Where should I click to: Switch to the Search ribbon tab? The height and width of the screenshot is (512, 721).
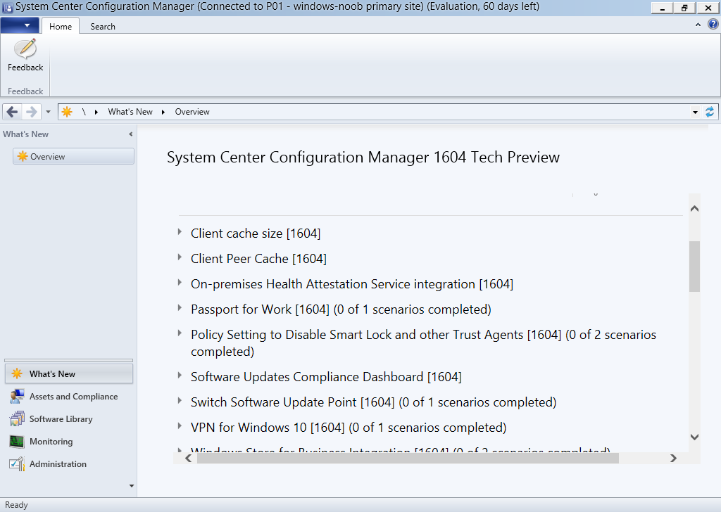point(103,26)
